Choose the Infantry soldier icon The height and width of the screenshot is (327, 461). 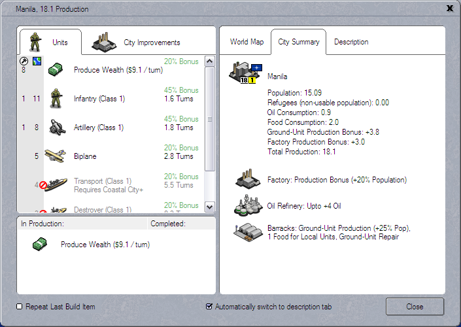(x=56, y=99)
